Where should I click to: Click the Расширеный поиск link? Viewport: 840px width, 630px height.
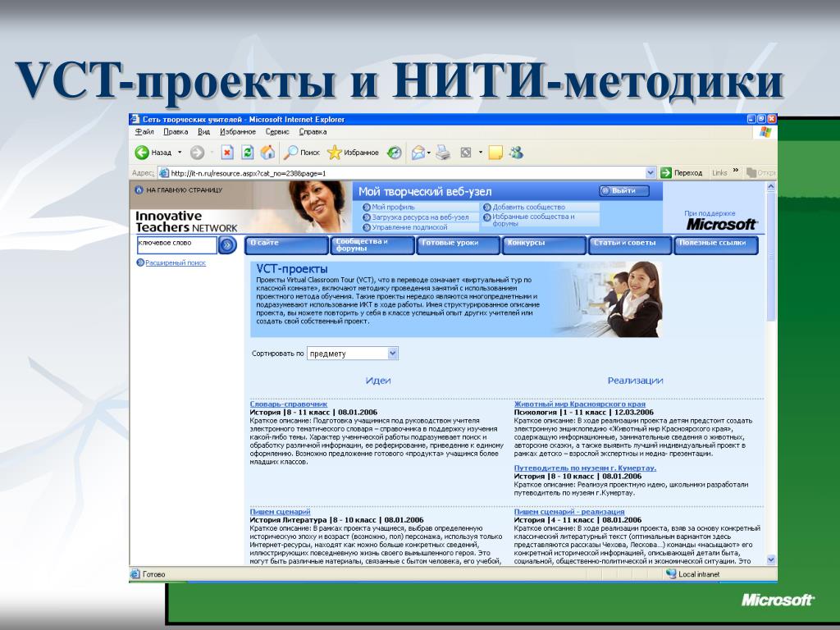tap(176, 262)
